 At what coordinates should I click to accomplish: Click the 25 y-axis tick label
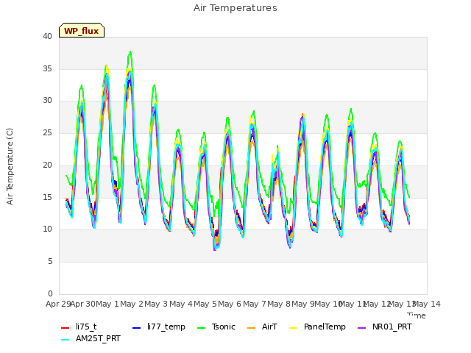(x=47, y=132)
